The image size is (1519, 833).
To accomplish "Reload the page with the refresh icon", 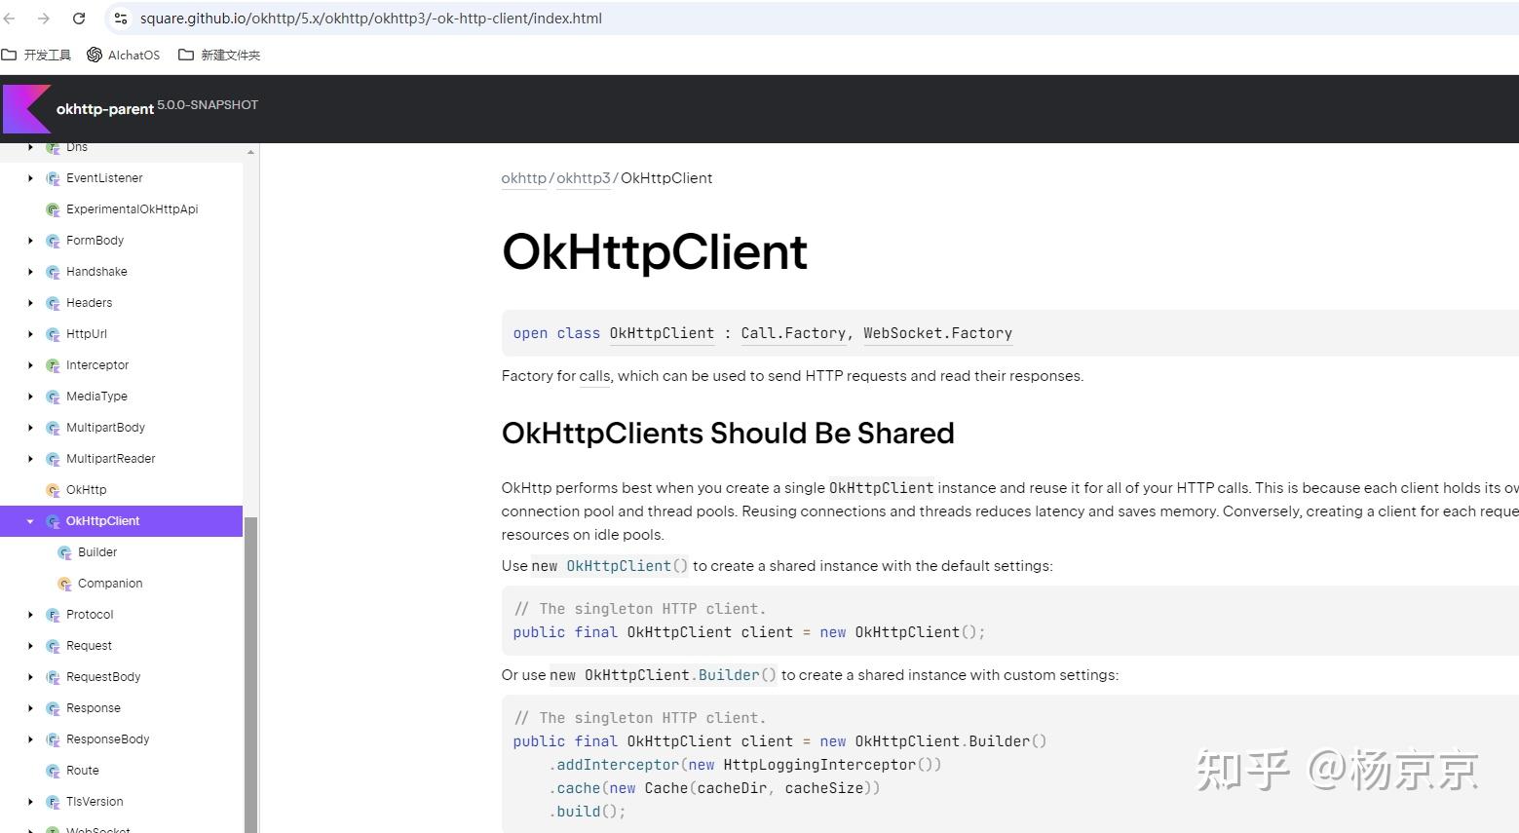I will click(78, 18).
